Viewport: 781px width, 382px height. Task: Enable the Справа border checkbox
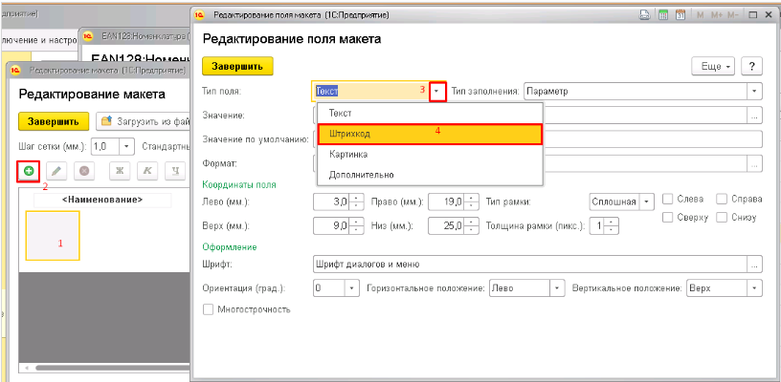tap(723, 200)
